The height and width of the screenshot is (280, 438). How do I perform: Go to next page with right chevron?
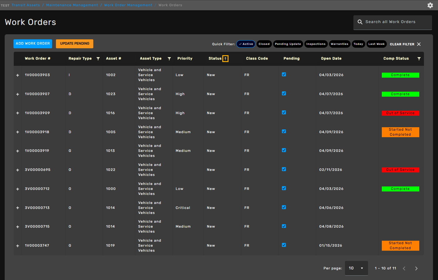416,268
